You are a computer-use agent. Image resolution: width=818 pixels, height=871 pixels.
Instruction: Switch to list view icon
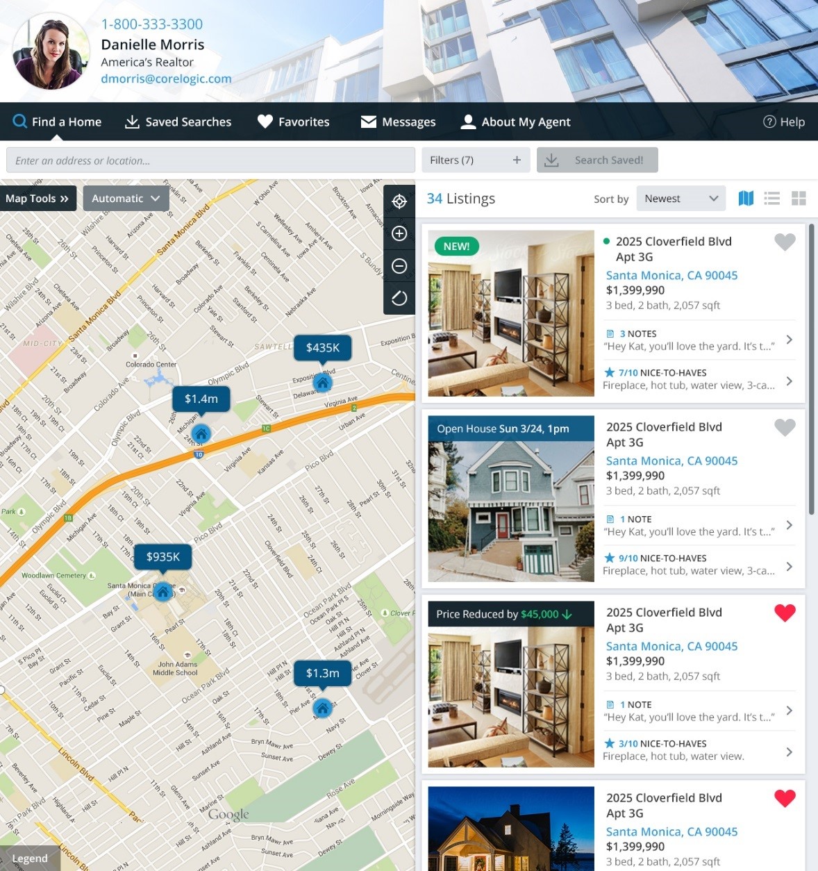[771, 199]
